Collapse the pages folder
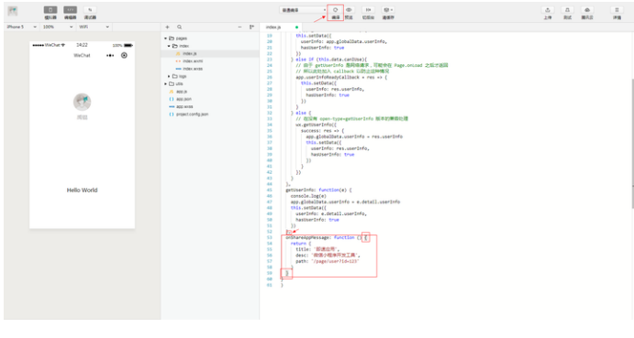634x338 pixels. (166, 38)
